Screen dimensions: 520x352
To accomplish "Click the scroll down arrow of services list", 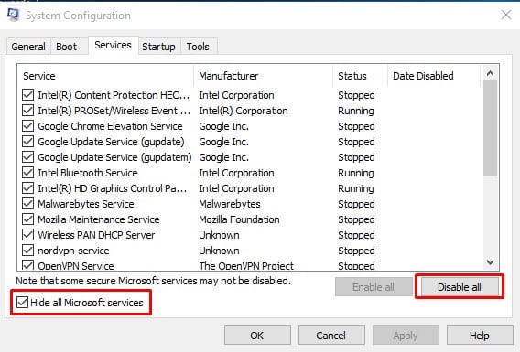I will point(490,262).
